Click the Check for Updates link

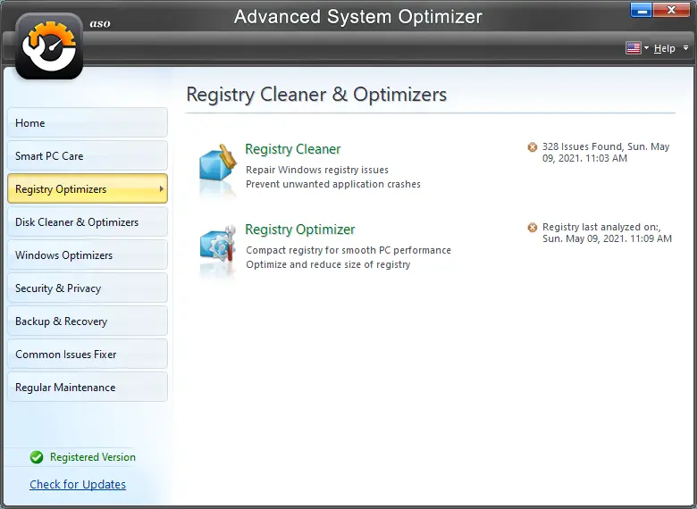[x=78, y=484]
